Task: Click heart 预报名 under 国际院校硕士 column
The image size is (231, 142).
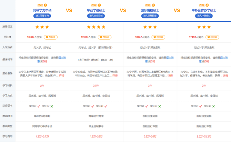Action: [x=159, y=36]
